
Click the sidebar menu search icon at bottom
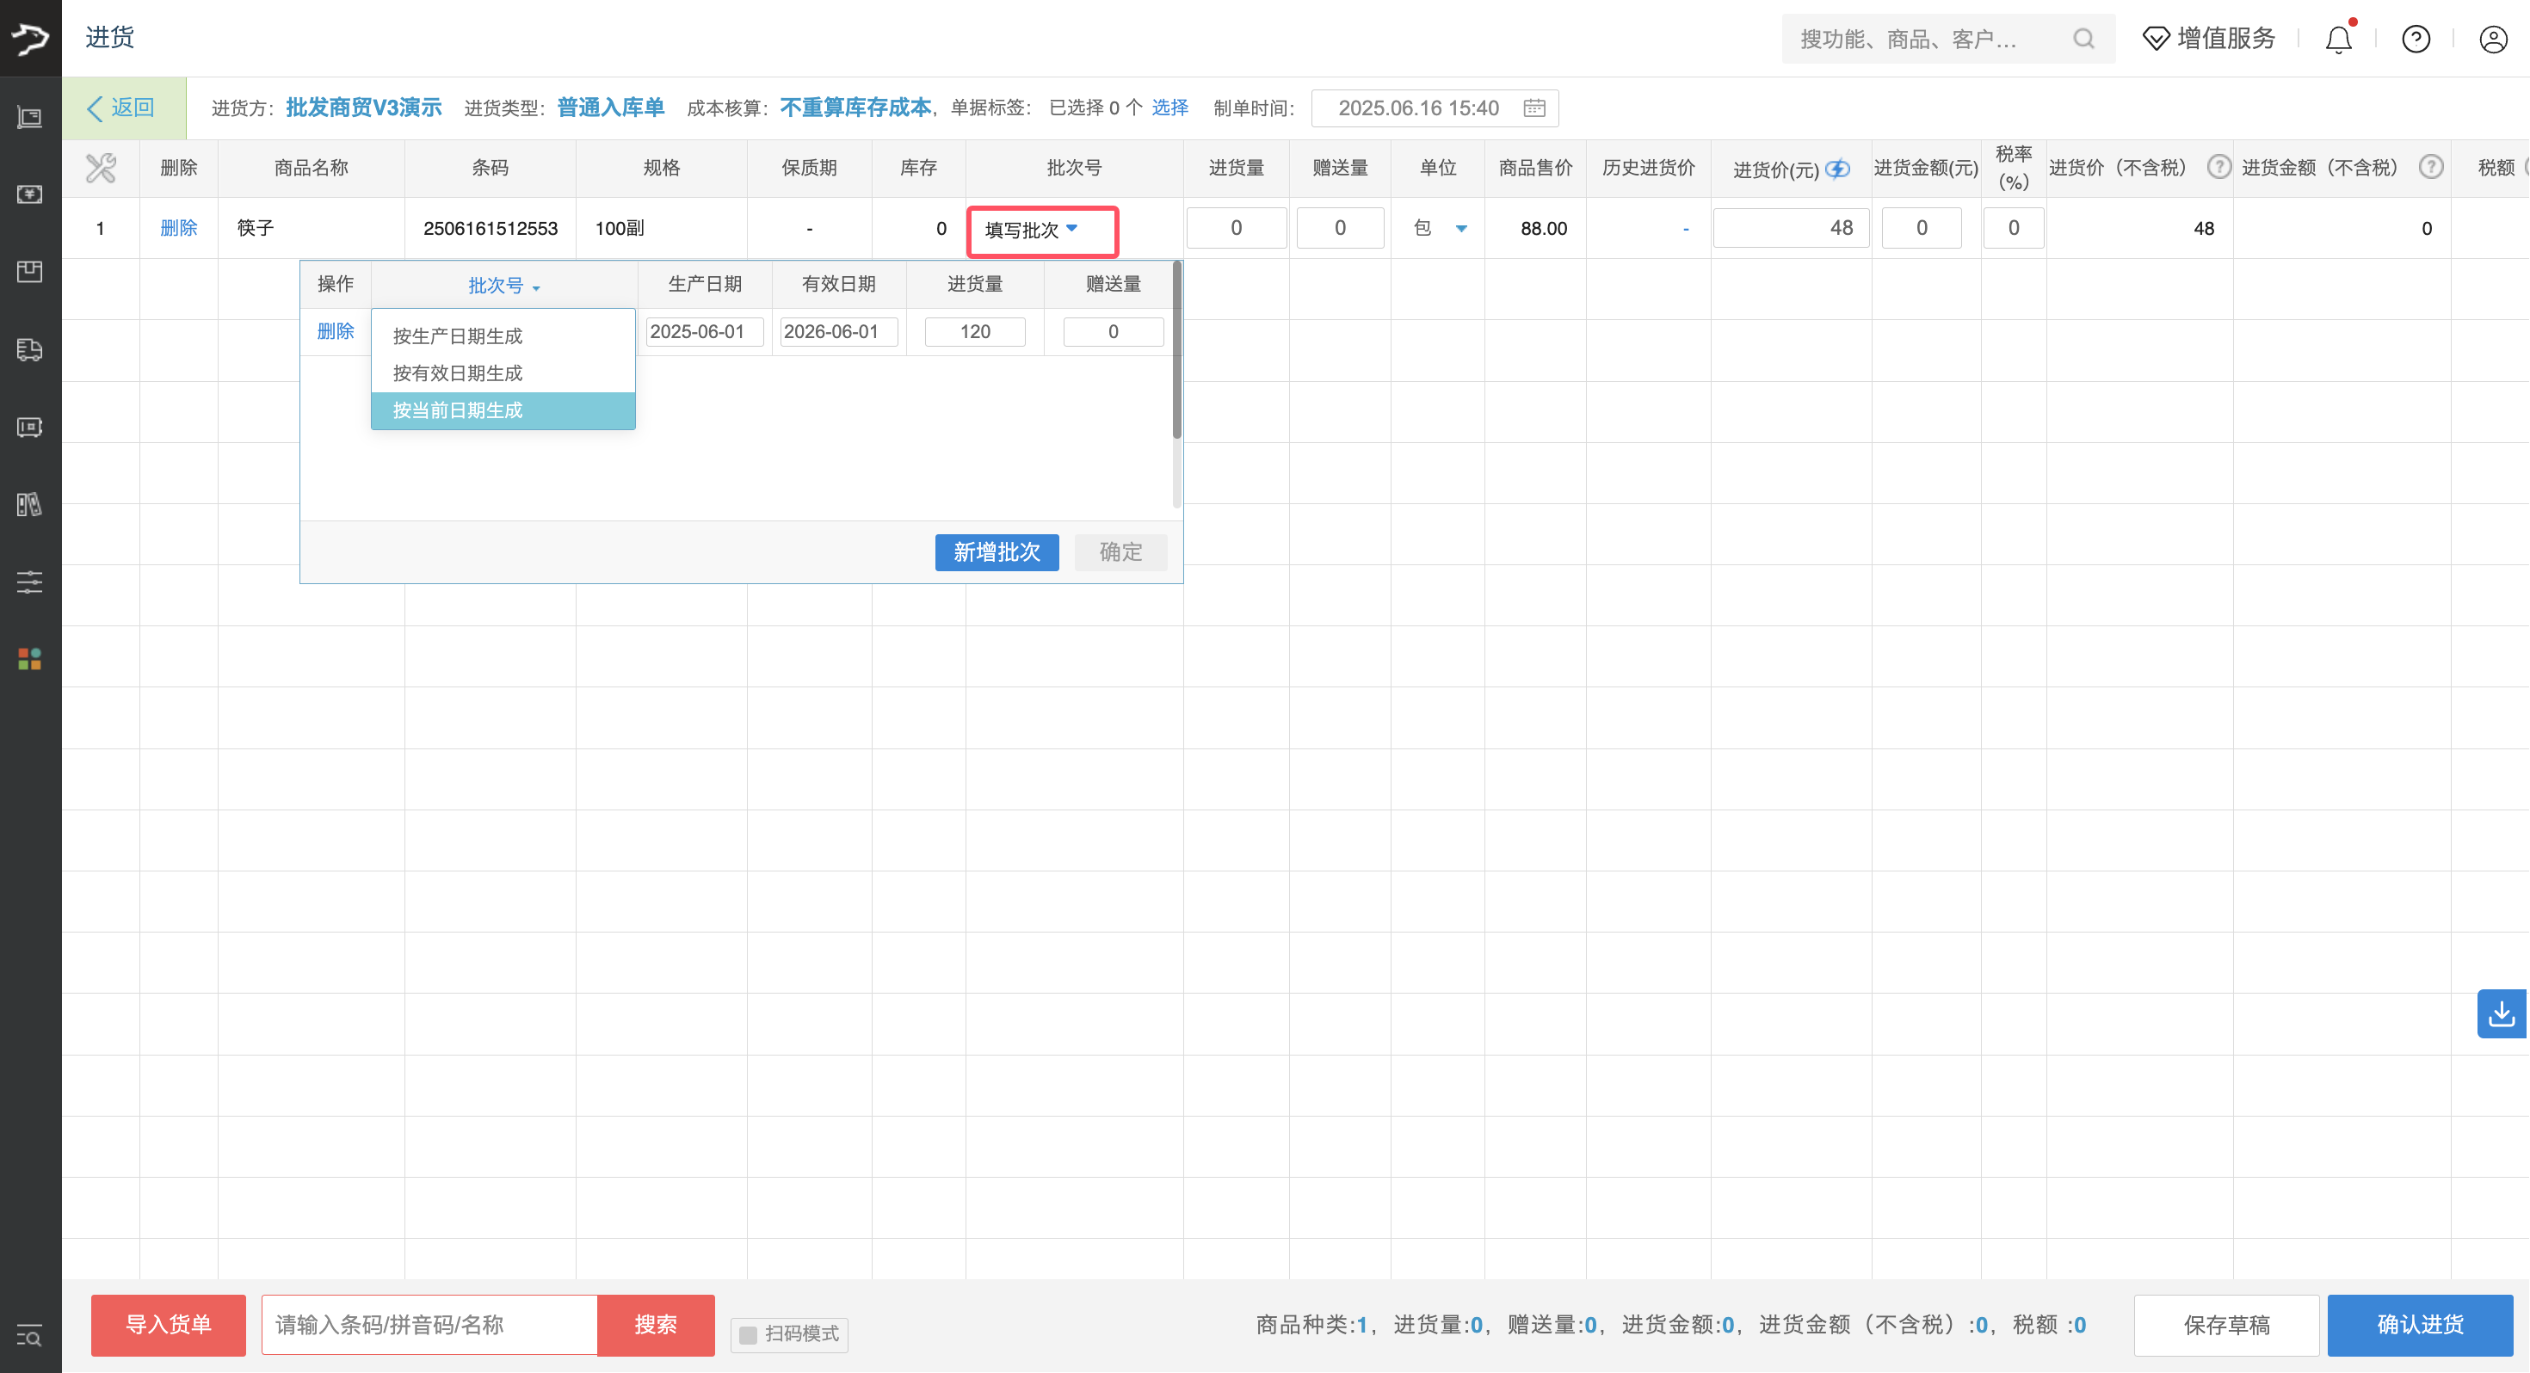[30, 1336]
